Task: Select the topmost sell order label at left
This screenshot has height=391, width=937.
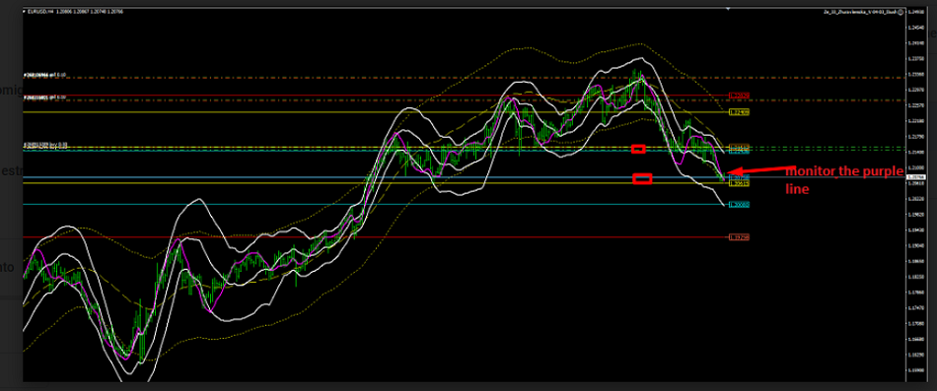Action: coord(44,75)
